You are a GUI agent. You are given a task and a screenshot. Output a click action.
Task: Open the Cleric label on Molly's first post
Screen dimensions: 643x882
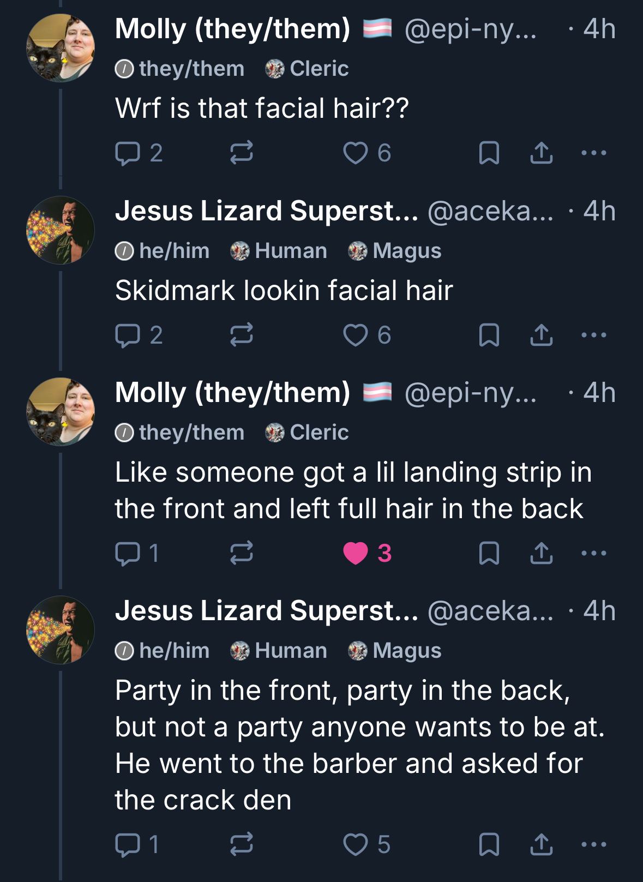(307, 69)
